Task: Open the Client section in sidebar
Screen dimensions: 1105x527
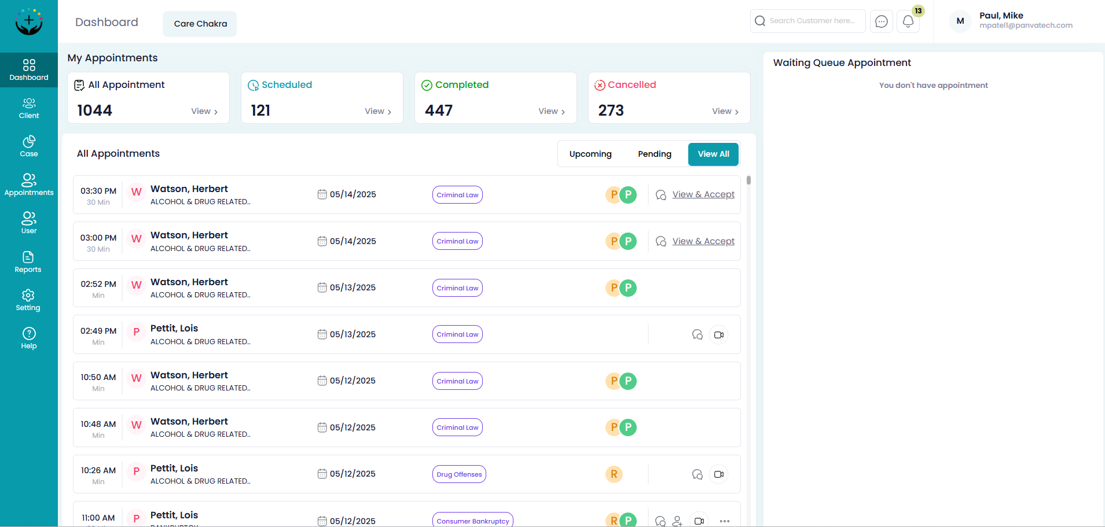Action: click(28, 108)
